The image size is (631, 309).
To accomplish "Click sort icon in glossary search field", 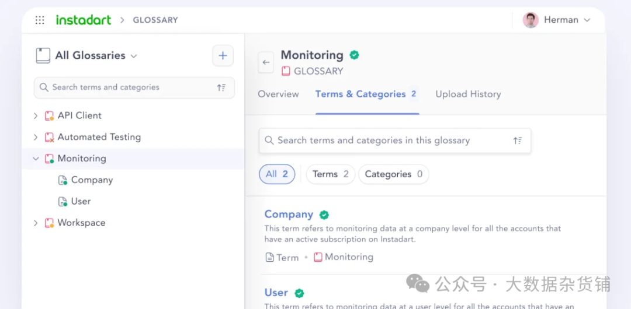I will [x=518, y=141].
